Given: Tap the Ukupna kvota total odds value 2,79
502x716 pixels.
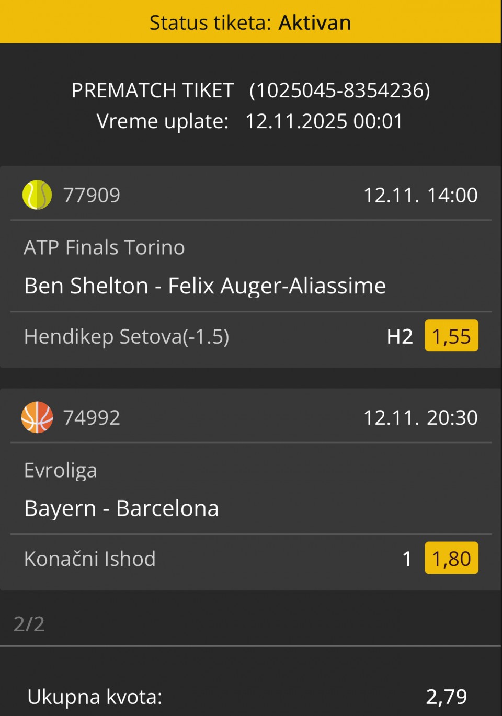Looking at the screenshot, I should coord(446,697).
